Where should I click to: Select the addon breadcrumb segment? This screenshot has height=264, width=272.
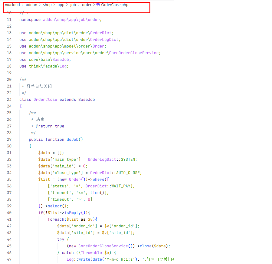point(31,5)
